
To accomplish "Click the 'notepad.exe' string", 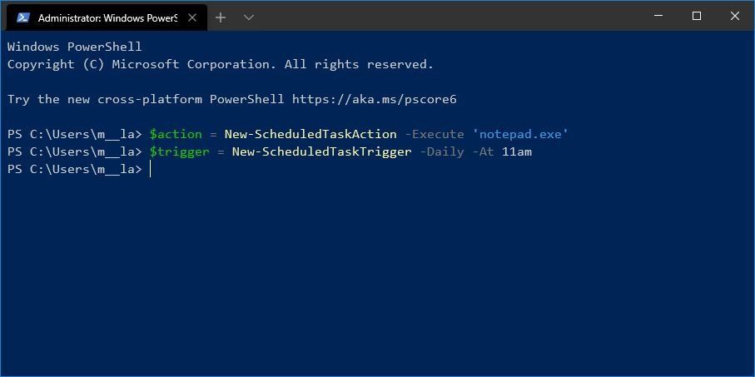I will [520, 134].
